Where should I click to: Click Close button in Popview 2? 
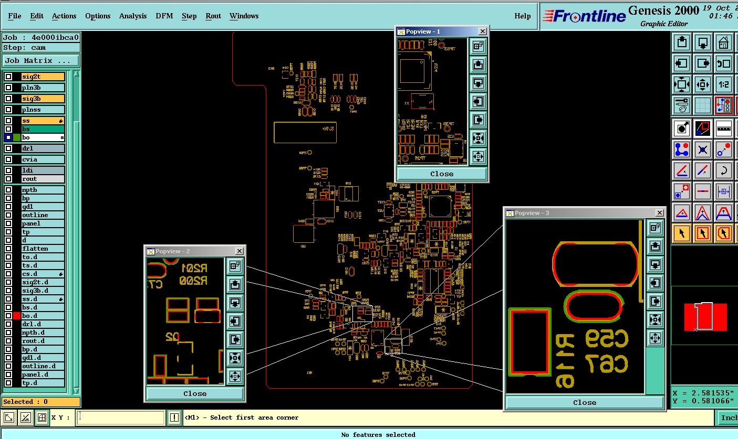point(195,393)
